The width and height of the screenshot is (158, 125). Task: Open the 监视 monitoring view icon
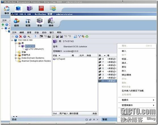click(16, 22)
